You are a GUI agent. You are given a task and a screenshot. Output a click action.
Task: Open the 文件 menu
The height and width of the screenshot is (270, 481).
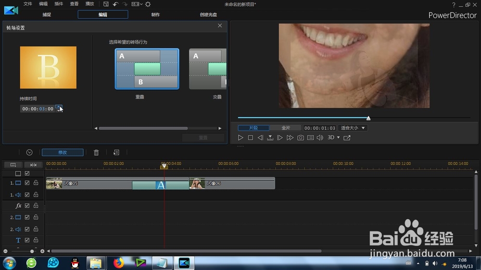27,4
